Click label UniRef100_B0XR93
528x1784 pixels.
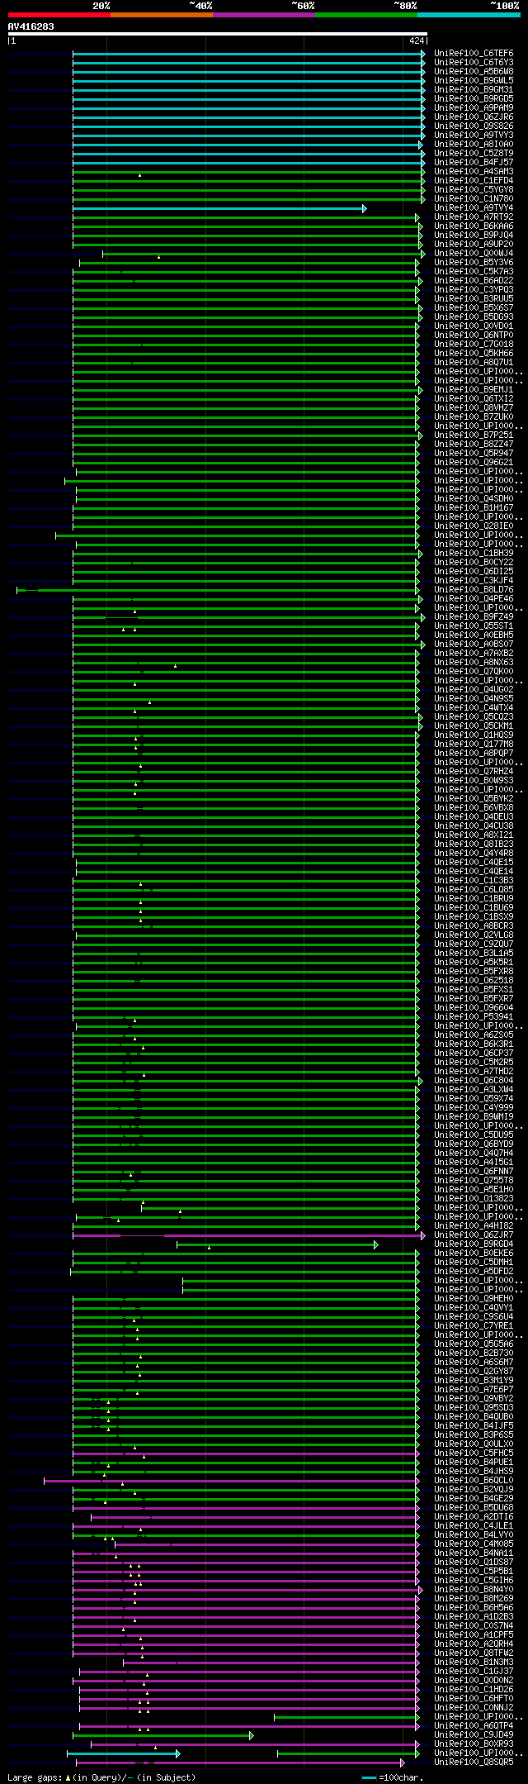click(474, 1744)
